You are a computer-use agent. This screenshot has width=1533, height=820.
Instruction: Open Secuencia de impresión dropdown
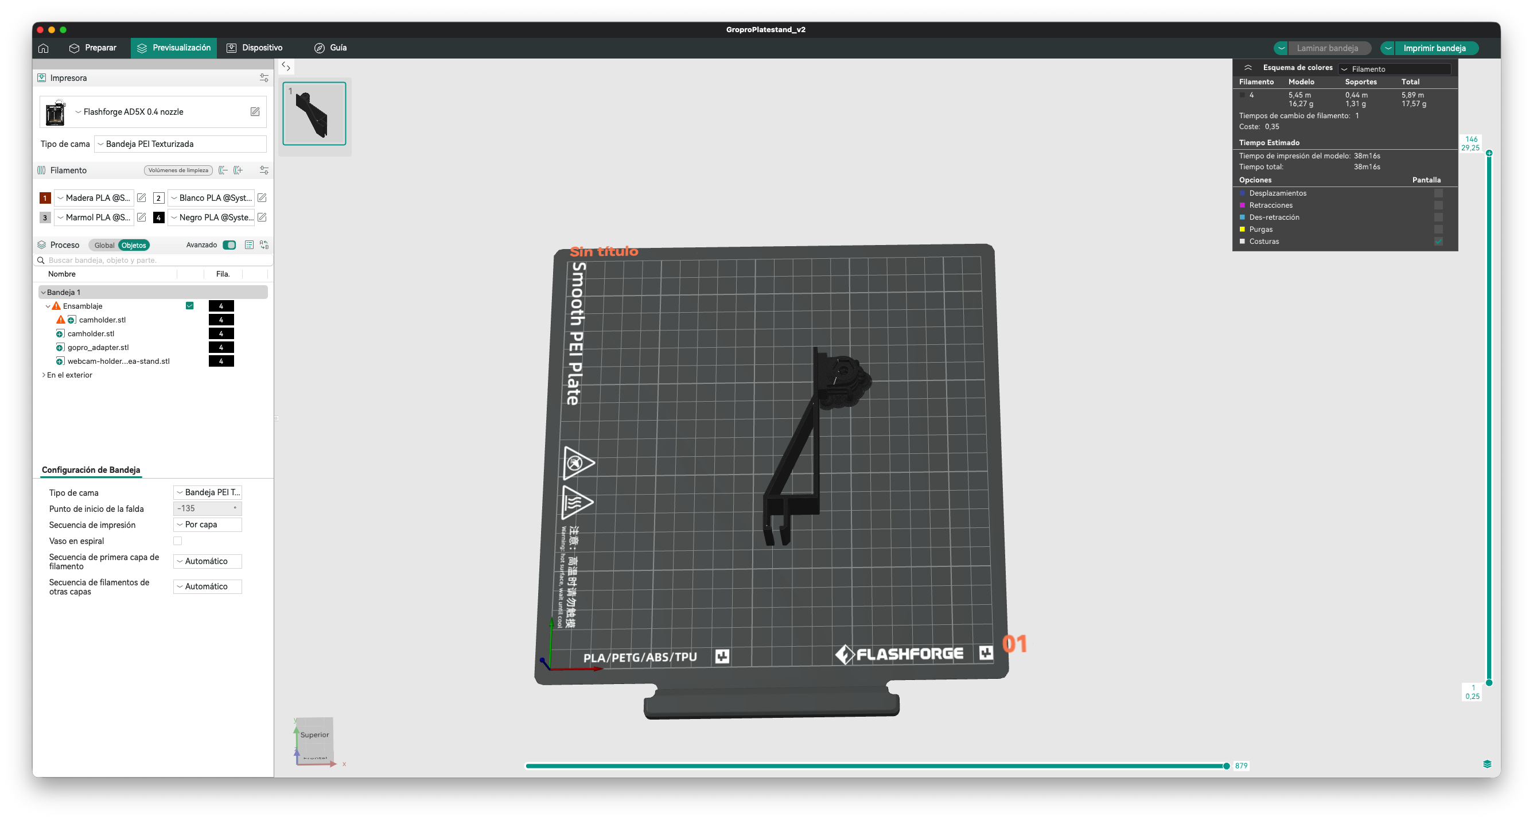(207, 525)
